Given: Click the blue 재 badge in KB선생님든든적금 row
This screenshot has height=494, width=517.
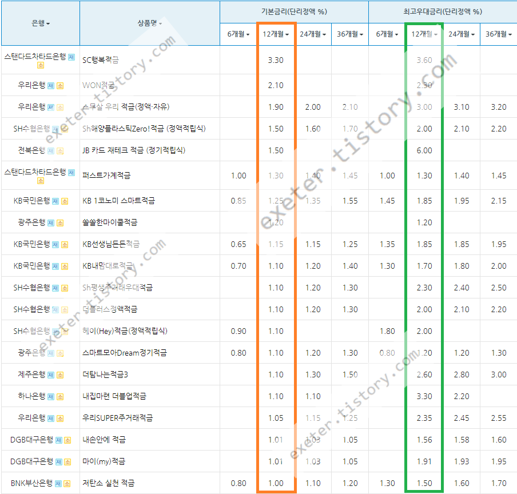Looking at the screenshot, I should [55, 245].
